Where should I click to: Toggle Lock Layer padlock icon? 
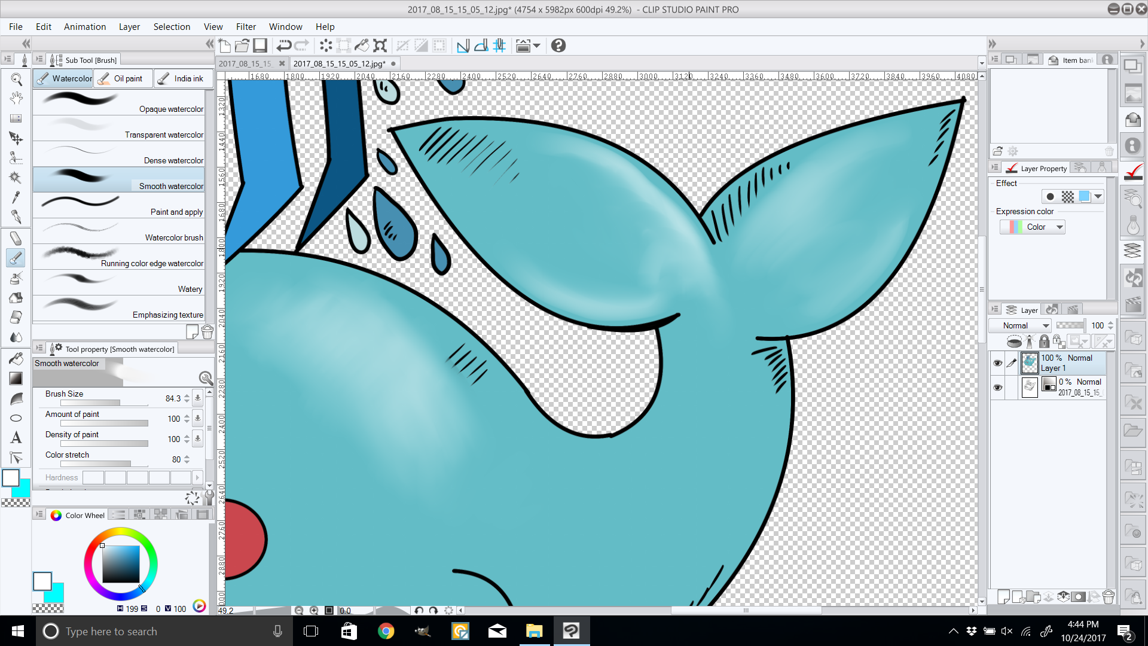click(1044, 342)
